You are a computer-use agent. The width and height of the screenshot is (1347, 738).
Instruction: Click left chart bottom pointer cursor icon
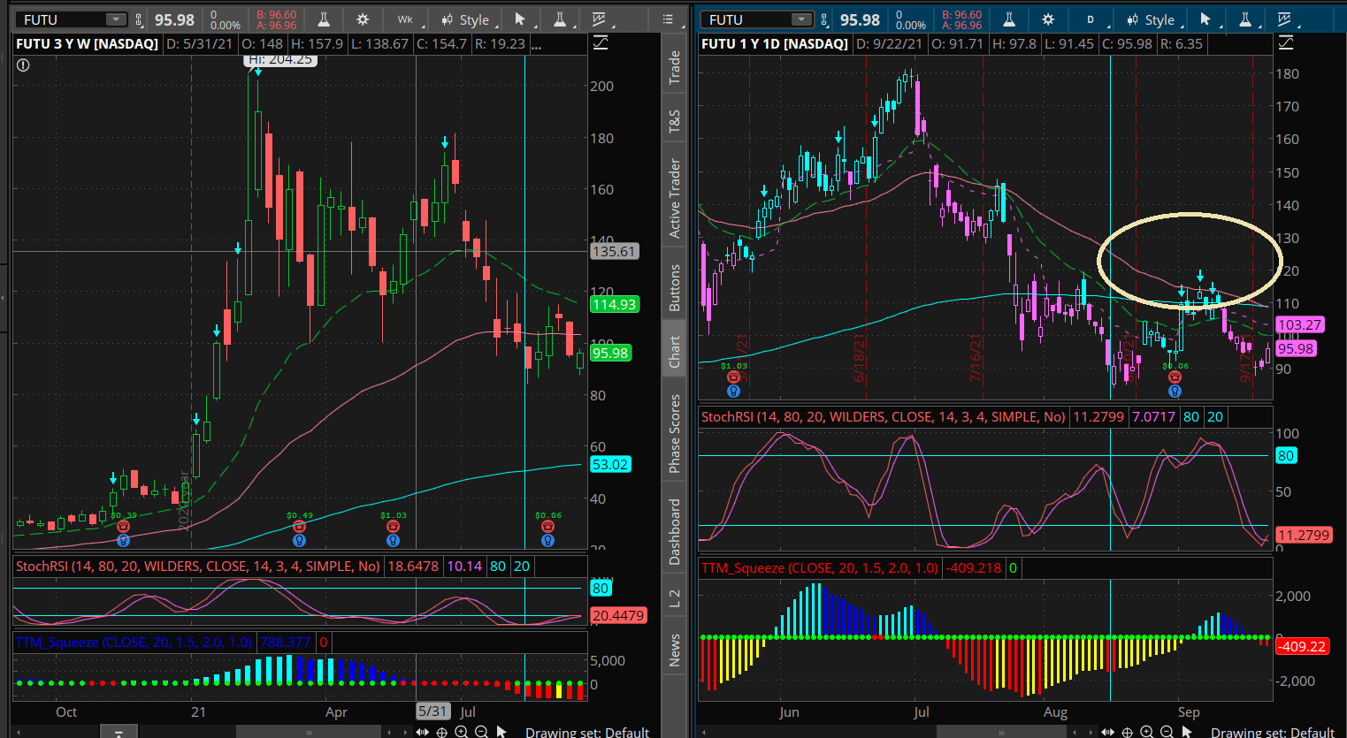(x=501, y=732)
